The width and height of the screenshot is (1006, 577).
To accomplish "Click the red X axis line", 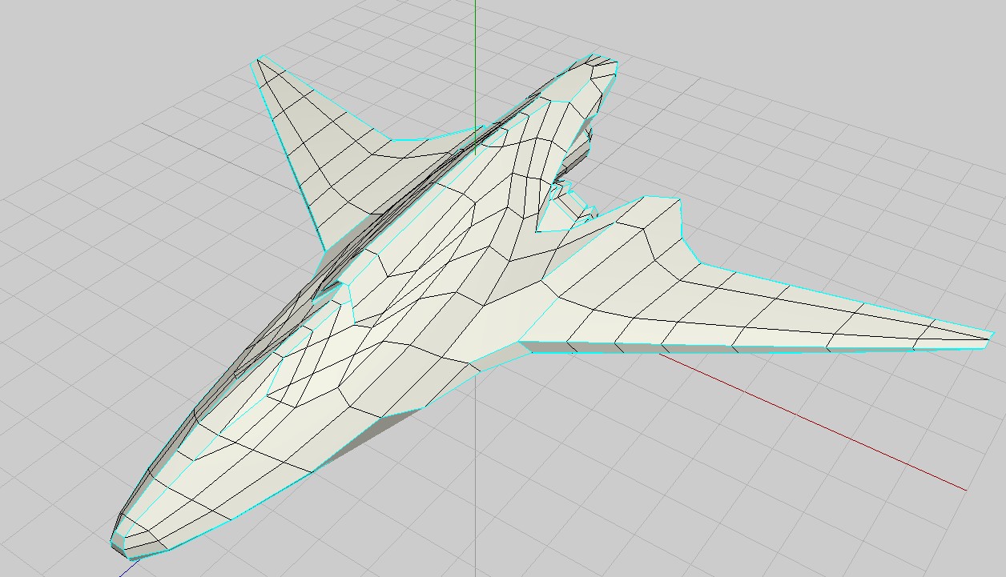I will coord(813,422).
